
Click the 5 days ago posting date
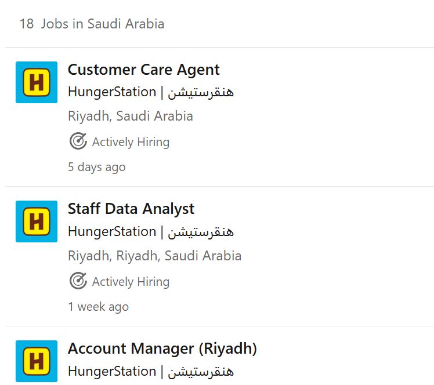(96, 167)
